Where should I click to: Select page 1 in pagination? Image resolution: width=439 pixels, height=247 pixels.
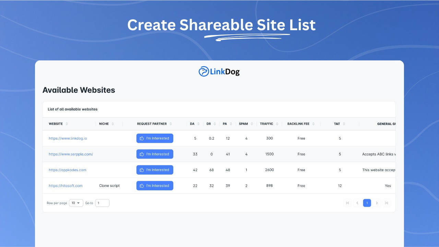point(367,203)
